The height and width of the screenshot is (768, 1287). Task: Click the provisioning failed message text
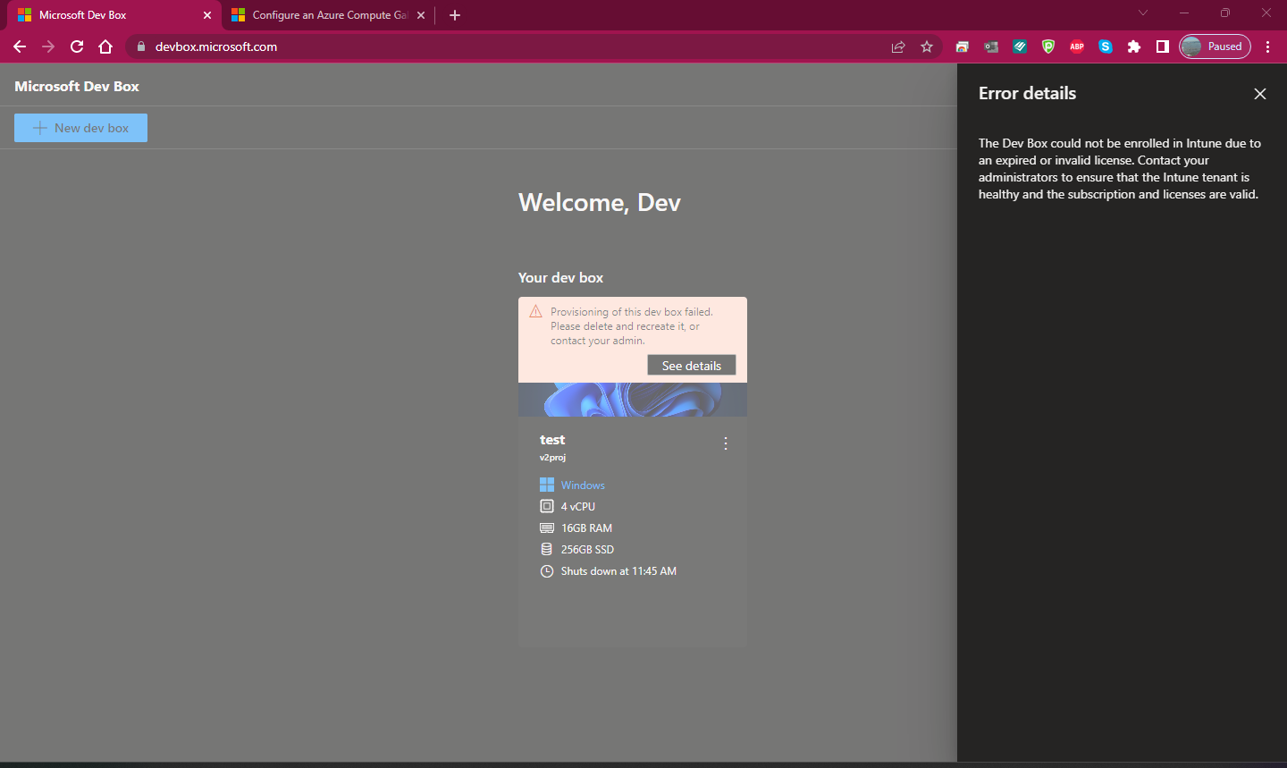632,326
